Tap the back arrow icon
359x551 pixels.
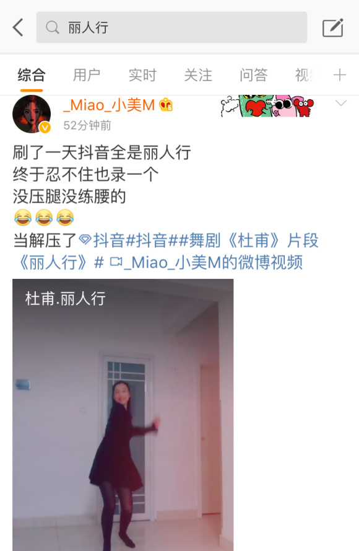pos(18,27)
